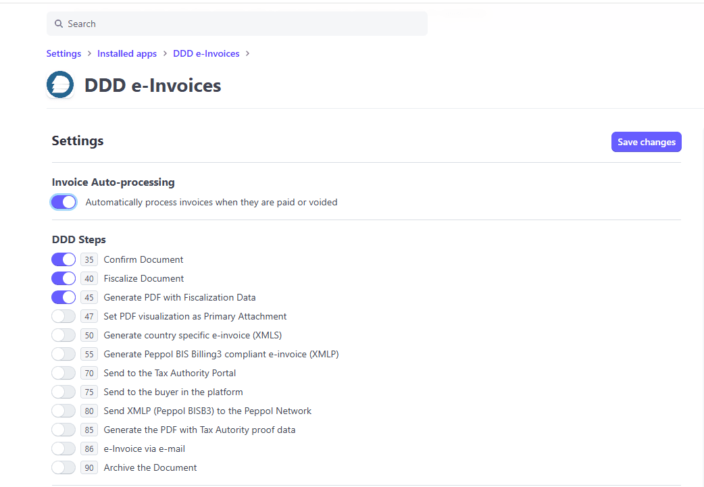Viewport: 704px width, 487px height.
Task: Enable Send to the buyer in the platform
Action: (64, 392)
